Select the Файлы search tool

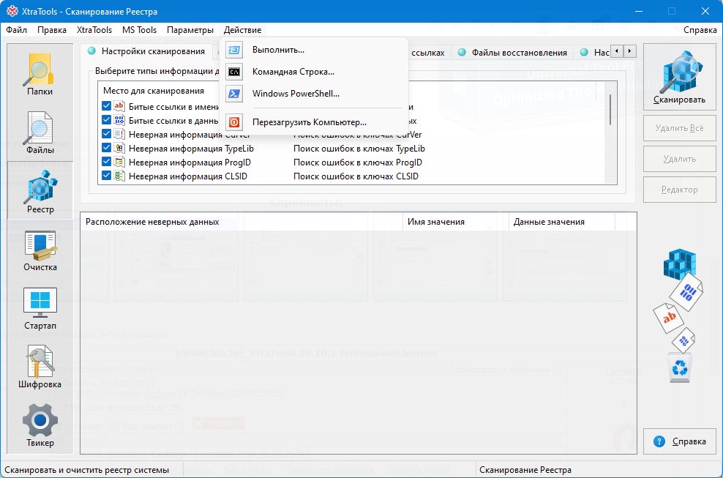40,133
